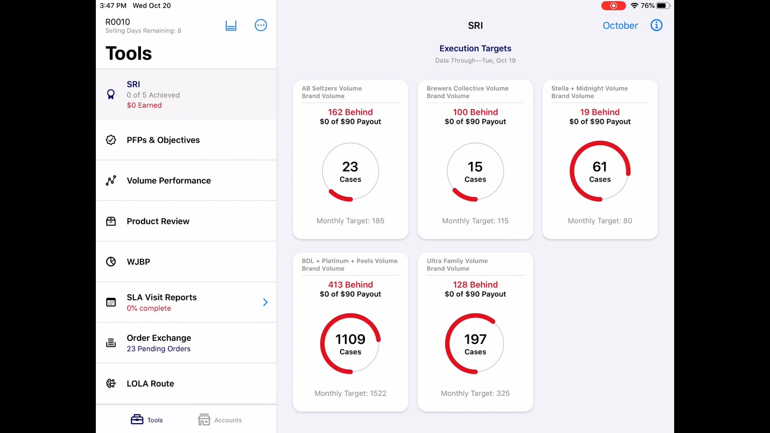This screenshot has width=770, height=433.
Task: Change the month from October
Action: tap(620, 26)
